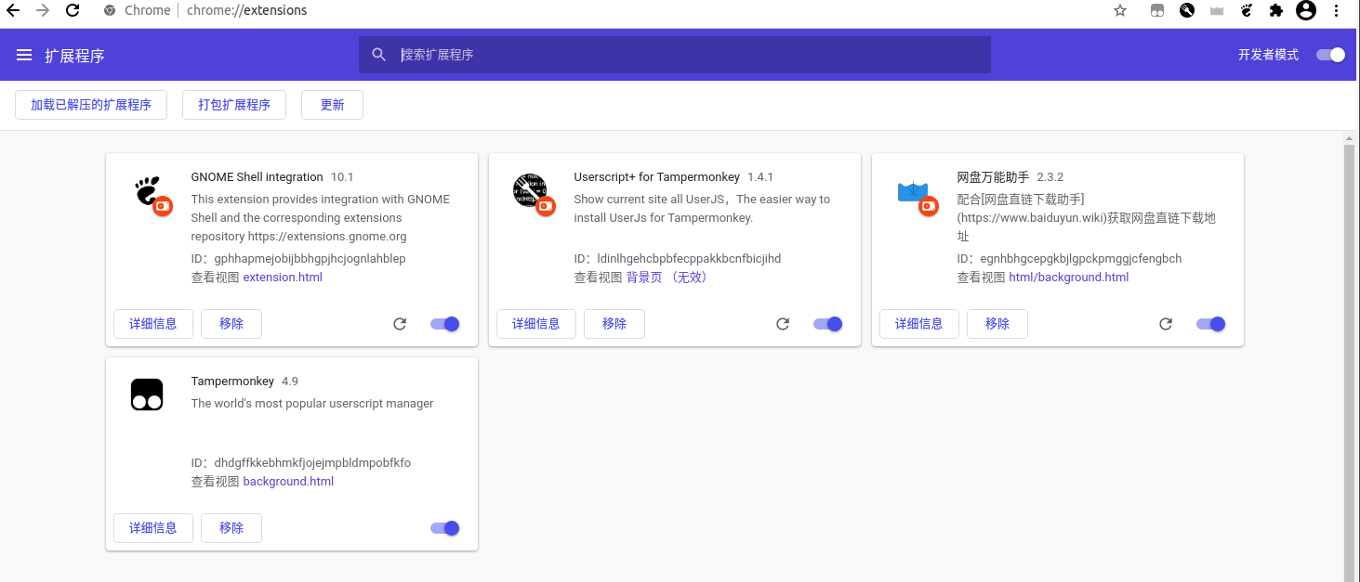This screenshot has height=582, width=1360.
Task: Click the GNOME Shell integration foot icon
Action: pyautogui.click(x=149, y=191)
